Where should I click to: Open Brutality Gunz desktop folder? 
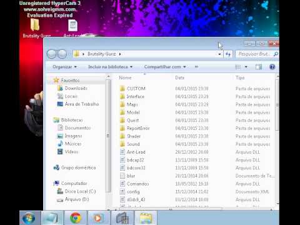36,28
